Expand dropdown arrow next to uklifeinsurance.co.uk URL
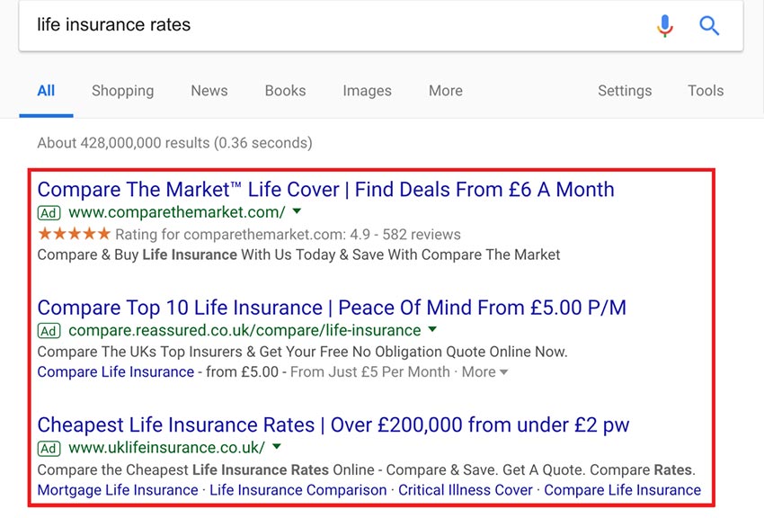764x518 pixels. pos(276,446)
